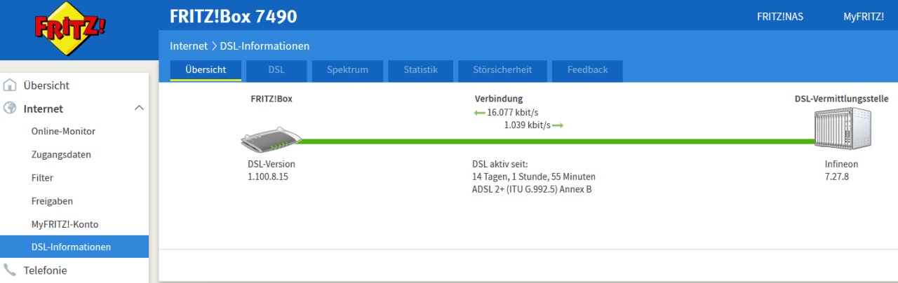The width and height of the screenshot is (898, 283).
Task: Click the FRITZ!Box heading above router
Action: [x=272, y=99]
